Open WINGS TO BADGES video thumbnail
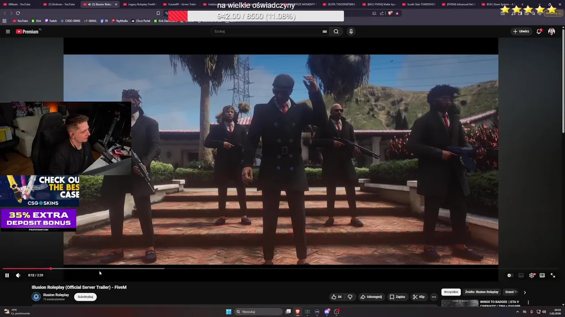 point(460,303)
